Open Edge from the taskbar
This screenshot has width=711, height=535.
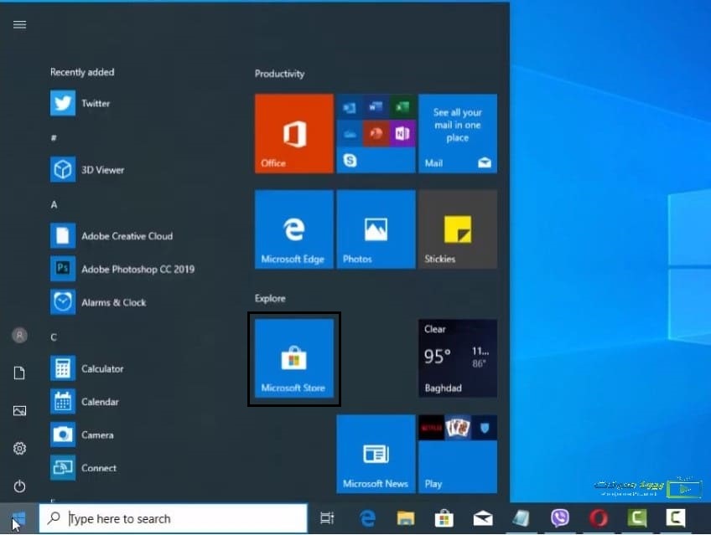click(367, 518)
